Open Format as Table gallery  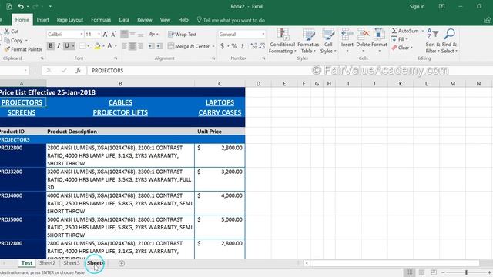point(308,41)
